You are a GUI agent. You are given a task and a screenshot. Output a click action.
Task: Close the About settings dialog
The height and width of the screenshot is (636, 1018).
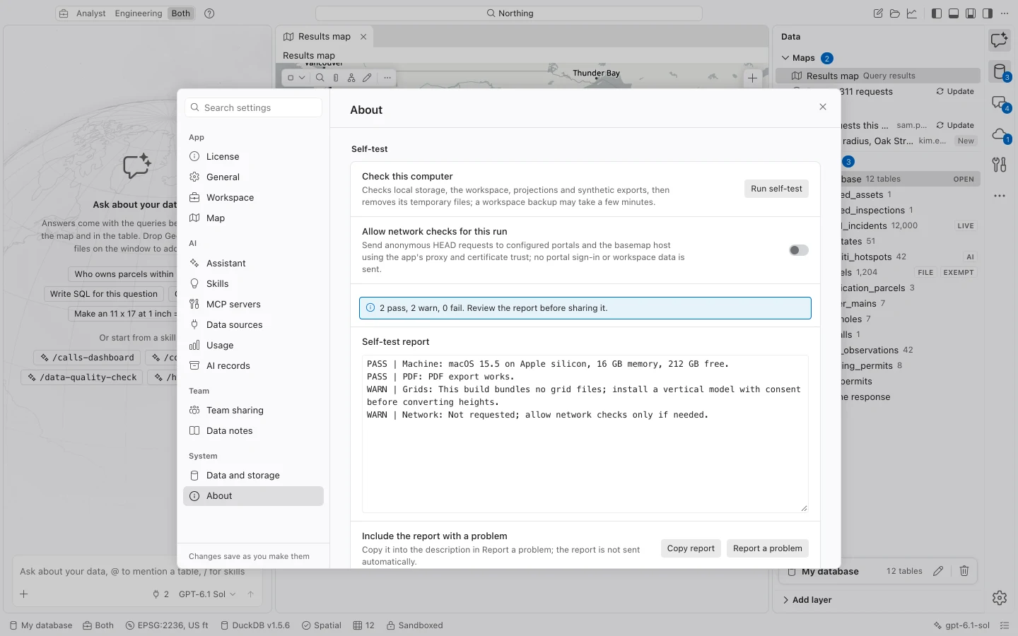click(823, 107)
